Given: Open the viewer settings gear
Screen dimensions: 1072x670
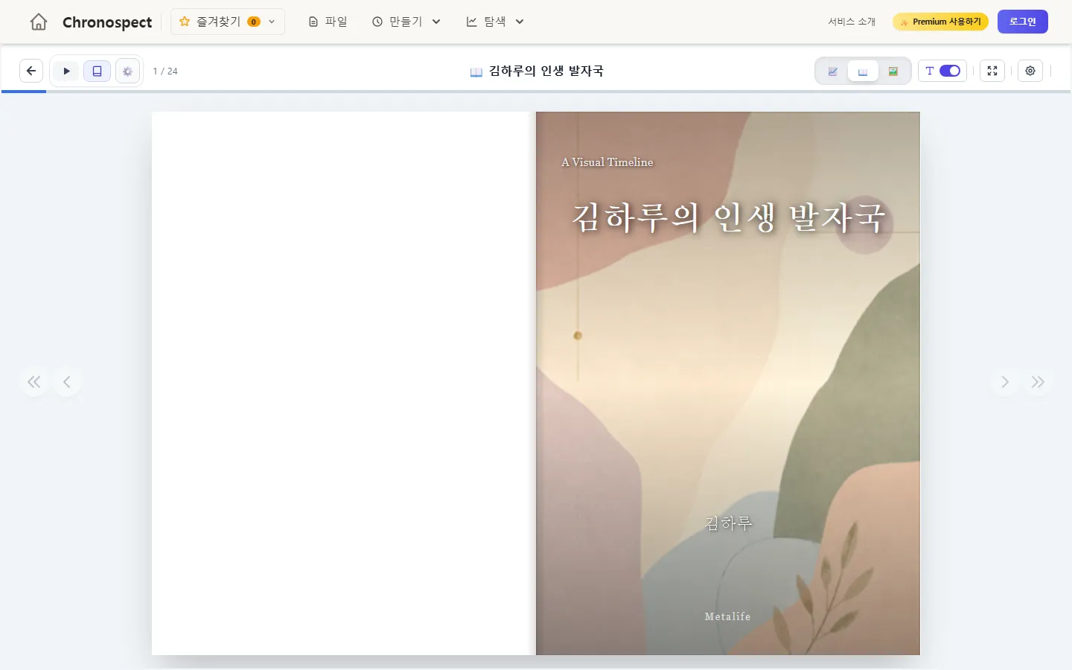Looking at the screenshot, I should [x=1030, y=71].
